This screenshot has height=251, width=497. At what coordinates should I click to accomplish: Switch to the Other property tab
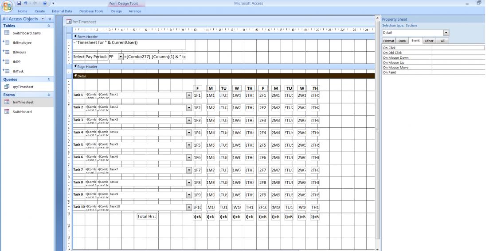click(429, 41)
